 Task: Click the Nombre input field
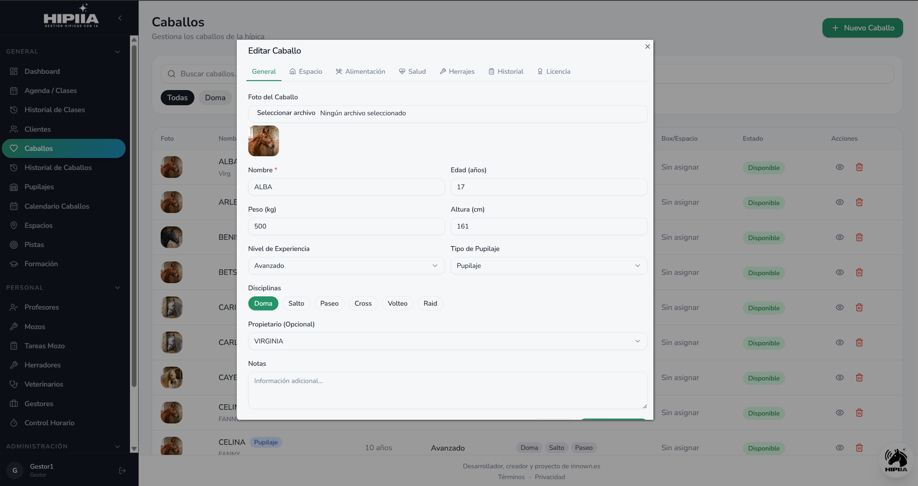coord(346,187)
